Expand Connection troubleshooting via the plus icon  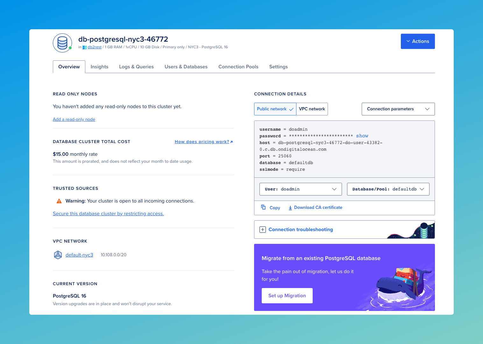[262, 229]
